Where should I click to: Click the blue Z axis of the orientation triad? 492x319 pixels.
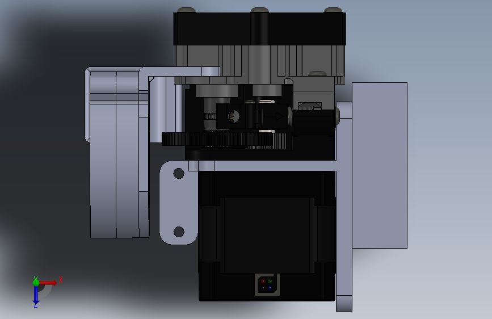36,295
